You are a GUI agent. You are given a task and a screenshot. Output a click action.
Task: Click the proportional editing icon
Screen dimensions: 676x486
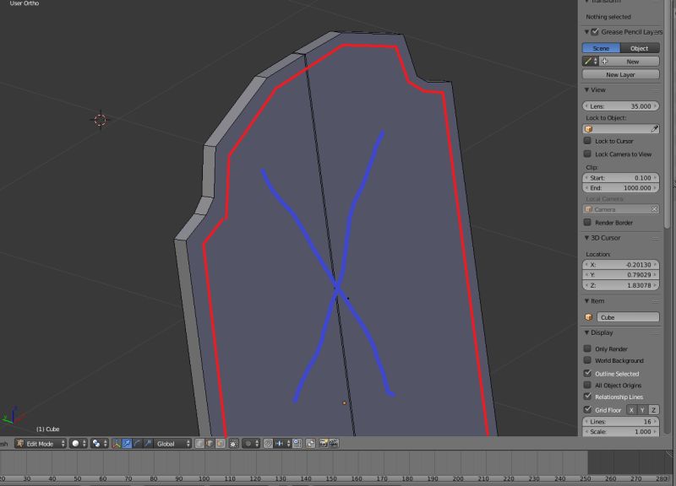point(233,442)
